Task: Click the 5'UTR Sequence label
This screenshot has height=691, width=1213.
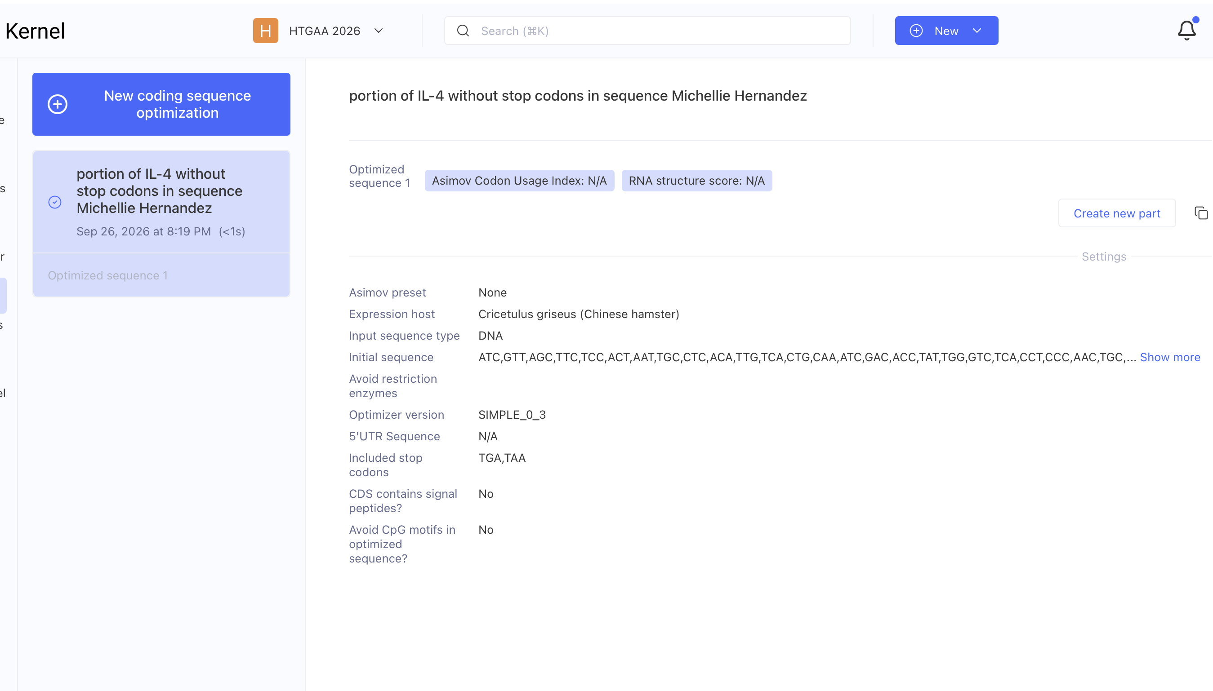Action: pyautogui.click(x=395, y=436)
